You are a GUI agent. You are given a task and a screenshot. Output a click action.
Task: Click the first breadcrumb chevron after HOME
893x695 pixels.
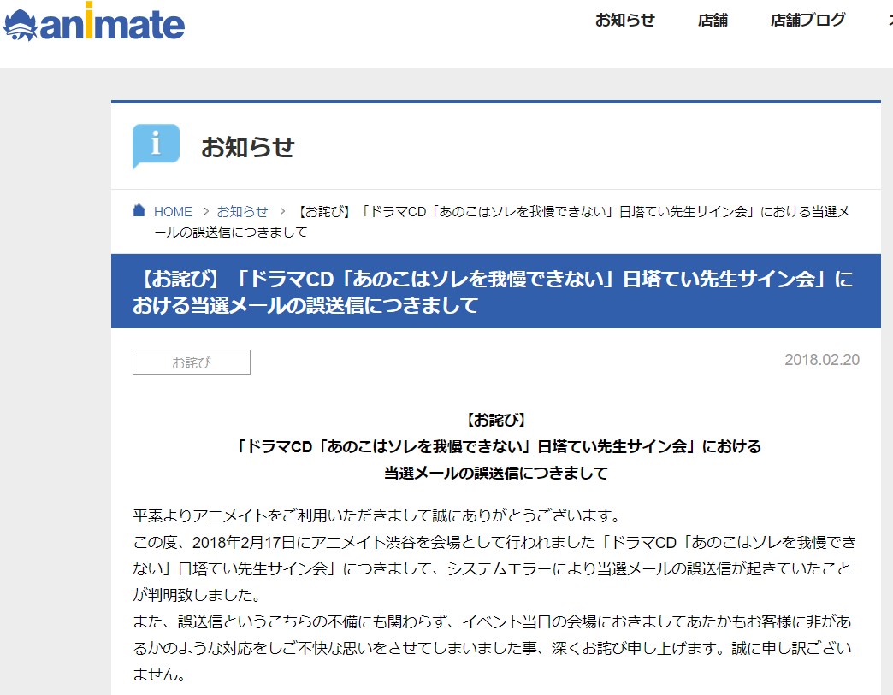click(x=204, y=211)
